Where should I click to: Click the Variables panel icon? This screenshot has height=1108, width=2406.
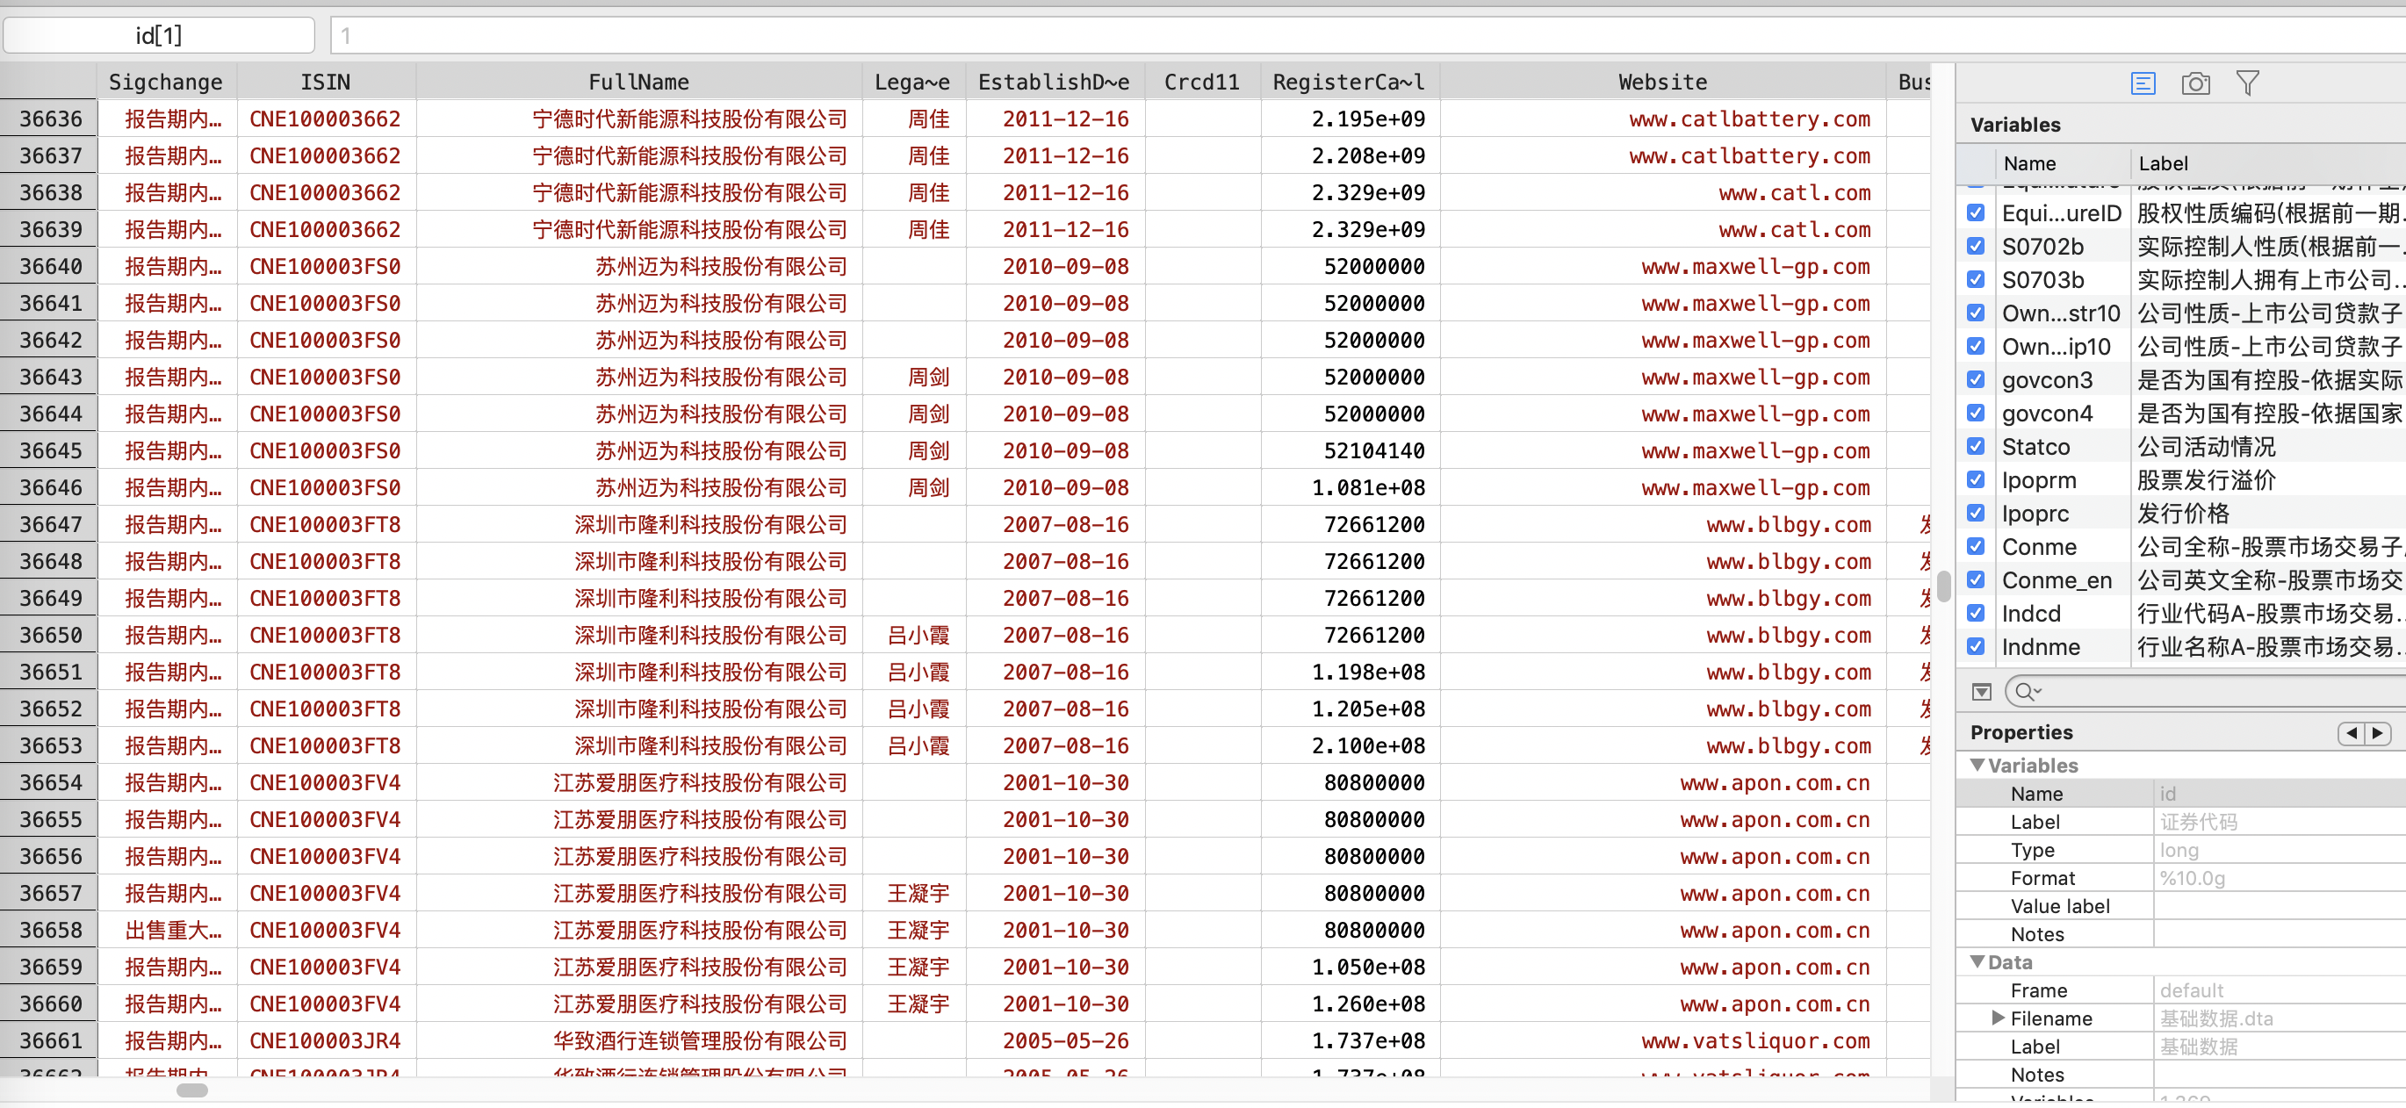click(x=2143, y=84)
